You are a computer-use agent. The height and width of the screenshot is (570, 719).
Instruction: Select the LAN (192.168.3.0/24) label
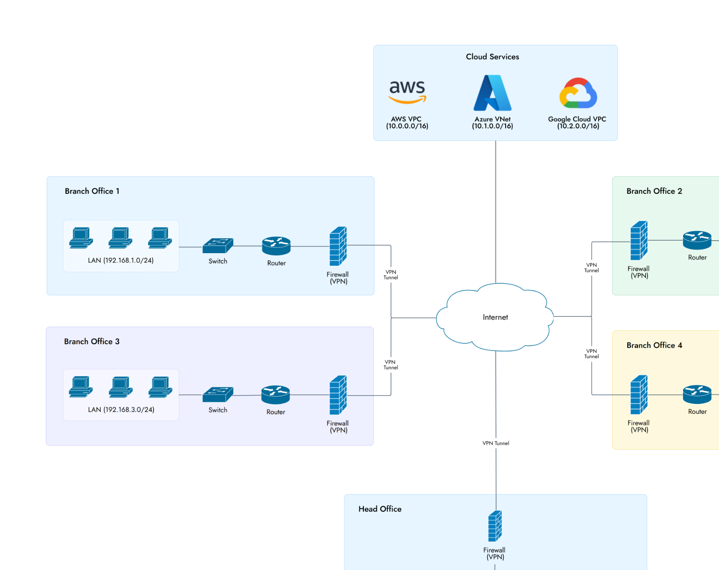click(x=121, y=409)
